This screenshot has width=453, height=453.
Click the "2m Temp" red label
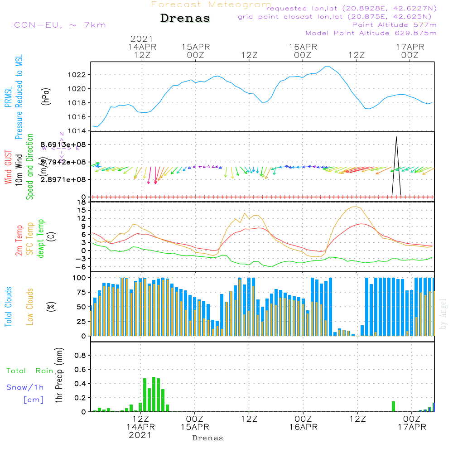click(x=19, y=241)
